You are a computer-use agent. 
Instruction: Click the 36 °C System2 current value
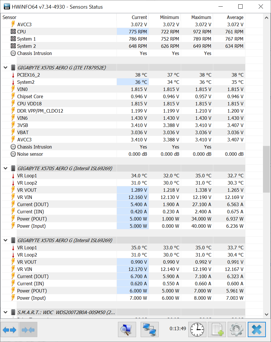pyautogui.click(x=141, y=82)
